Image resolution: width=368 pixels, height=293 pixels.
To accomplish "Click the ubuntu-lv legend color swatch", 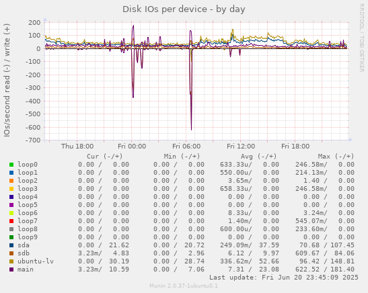I will coord(11,261).
